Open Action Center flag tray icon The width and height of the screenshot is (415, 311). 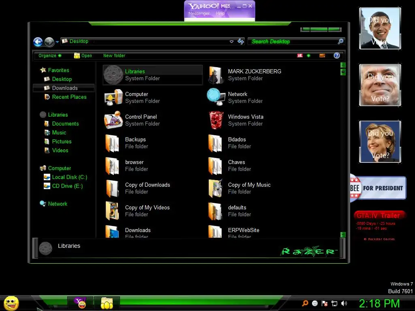(x=325, y=303)
